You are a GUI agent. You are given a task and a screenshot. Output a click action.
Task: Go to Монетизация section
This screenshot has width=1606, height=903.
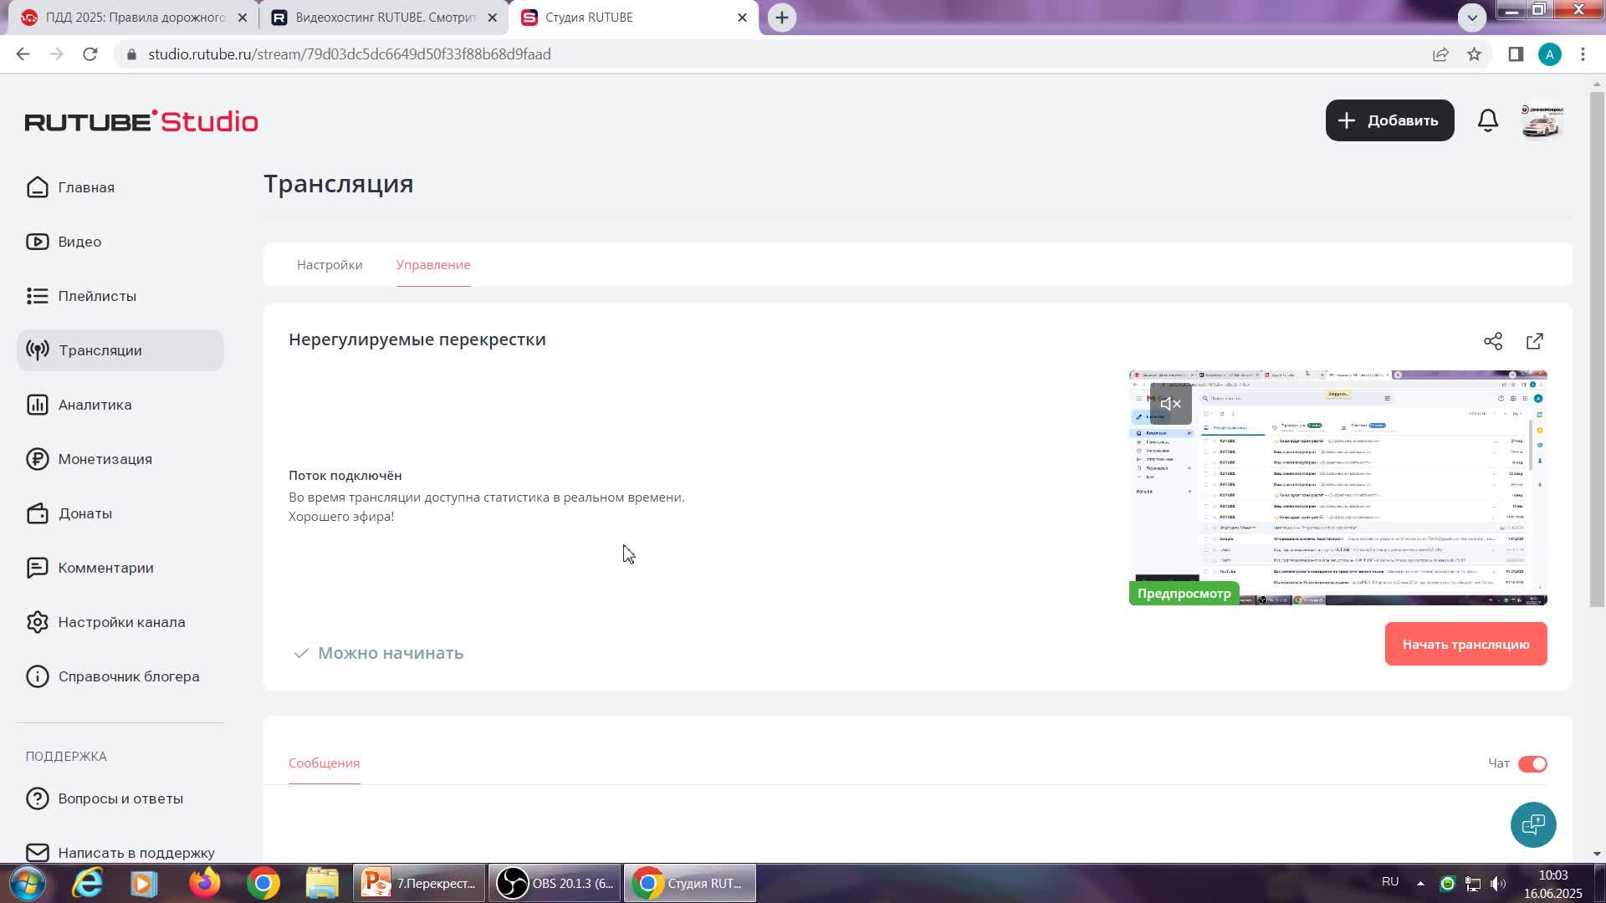point(105,459)
